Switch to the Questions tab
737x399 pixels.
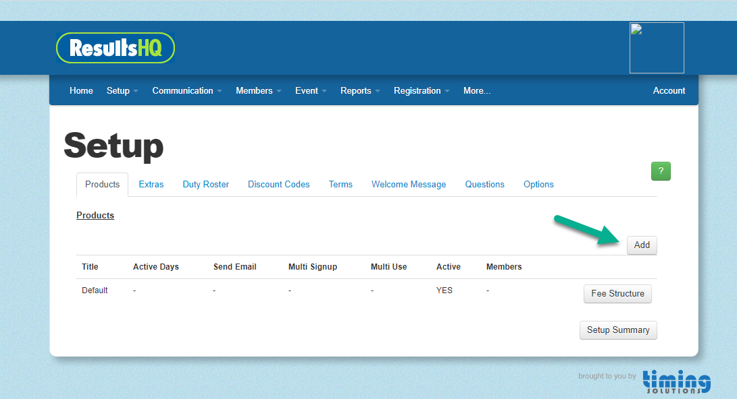[484, 184]
